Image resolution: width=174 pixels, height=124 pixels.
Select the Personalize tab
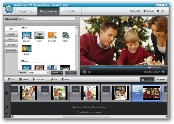tap(48, 11)
